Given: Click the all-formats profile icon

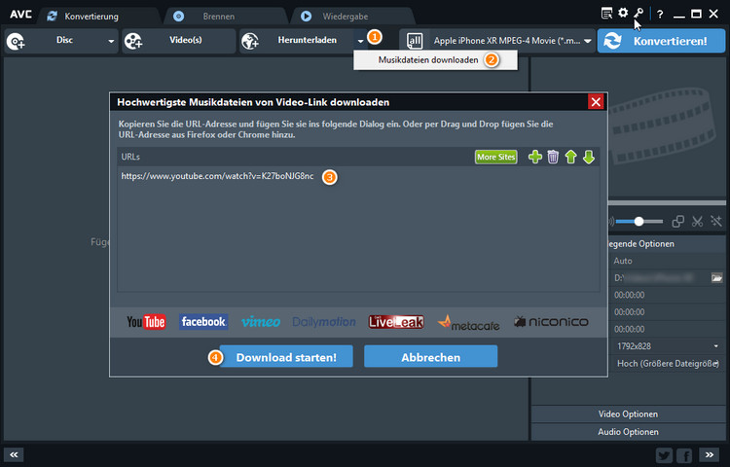Looking at the screenshot, I should pyautogui.click(x=415, y=41).
